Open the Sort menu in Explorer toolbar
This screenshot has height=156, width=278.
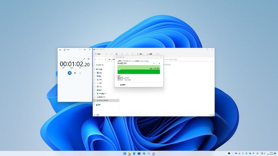coord(140,54)
